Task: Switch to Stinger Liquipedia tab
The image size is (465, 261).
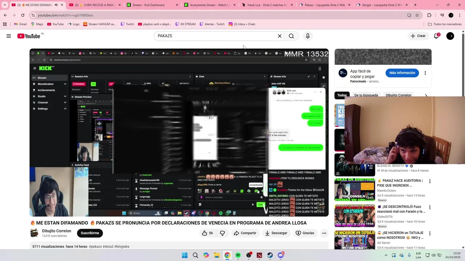Action: tap(382, 5)
